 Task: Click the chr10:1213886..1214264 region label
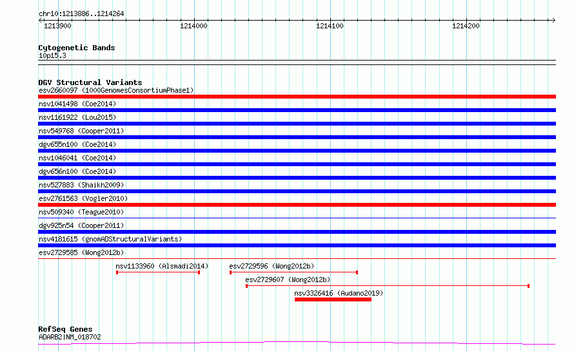(81, 14)
